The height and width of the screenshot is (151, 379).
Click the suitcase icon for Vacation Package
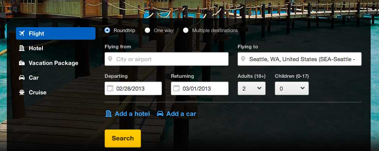22,63
